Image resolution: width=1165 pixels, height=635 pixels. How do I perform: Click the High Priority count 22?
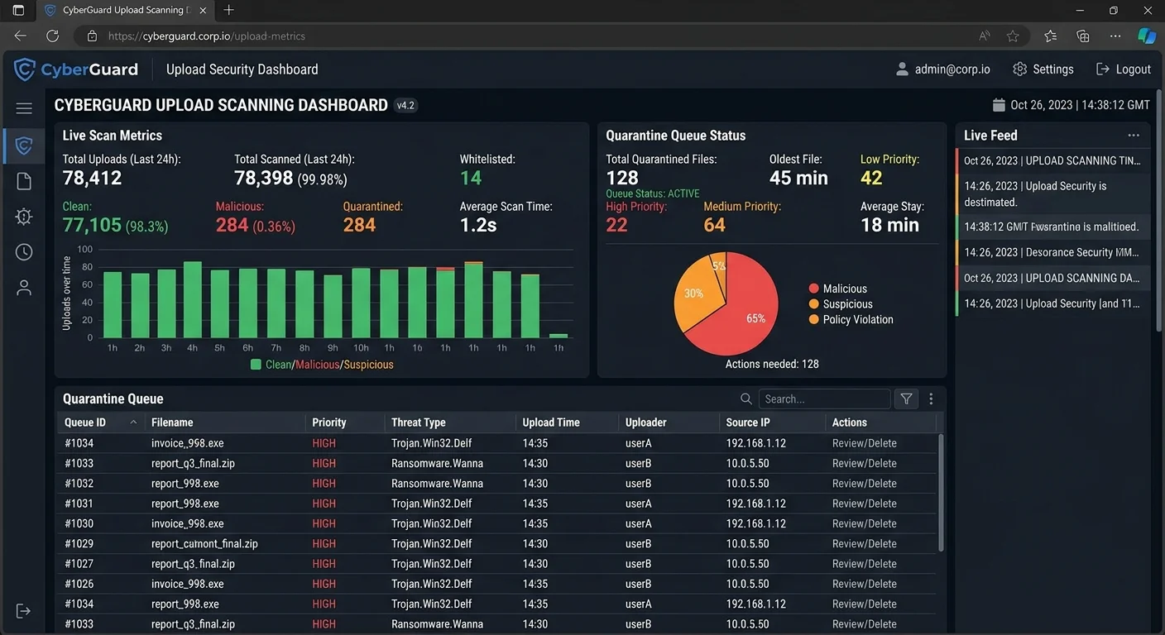tap(616, 225)
